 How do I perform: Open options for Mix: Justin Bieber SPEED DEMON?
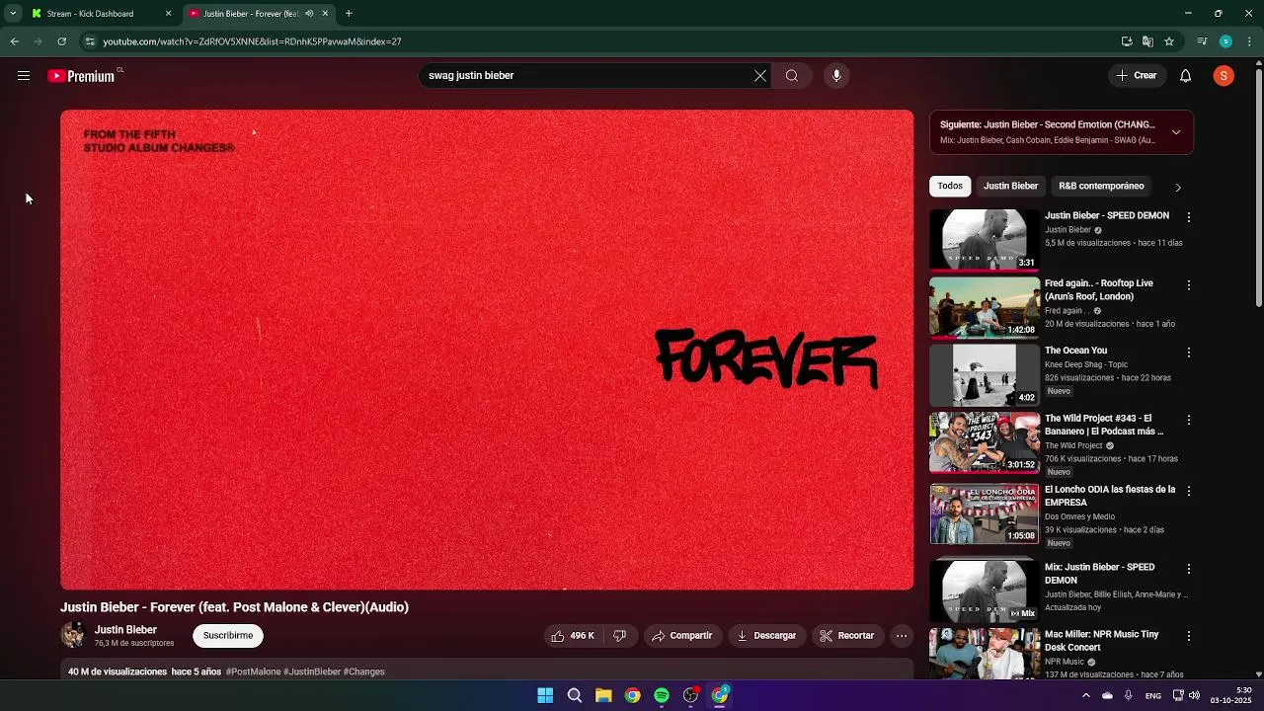pyautogui.click(x=1189, y=569)
